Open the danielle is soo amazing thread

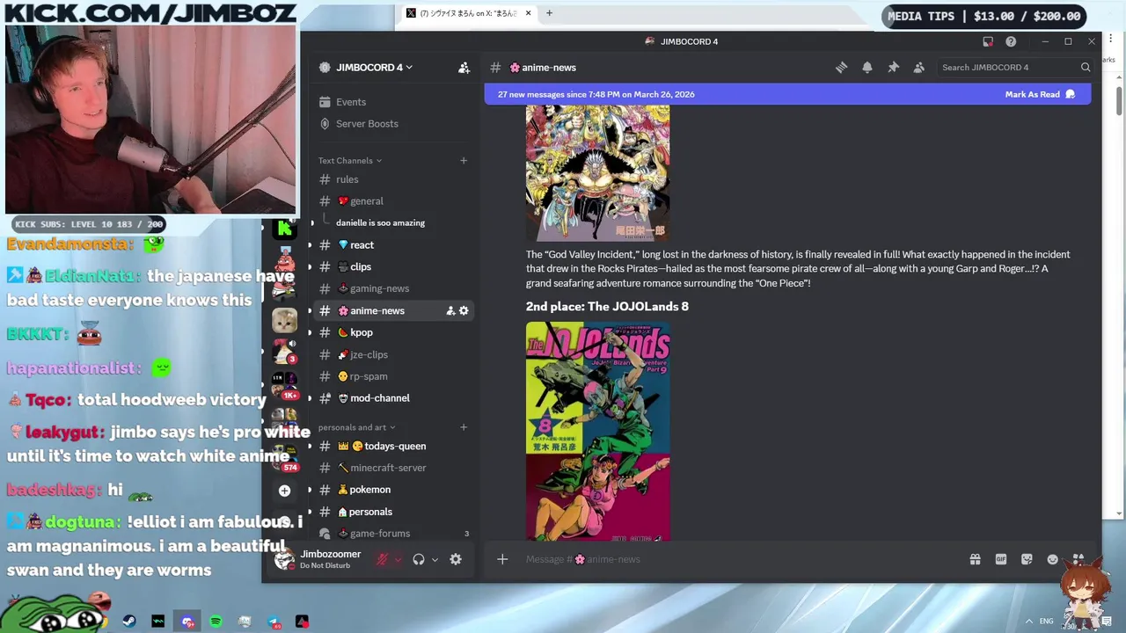[x=380, y=223]
